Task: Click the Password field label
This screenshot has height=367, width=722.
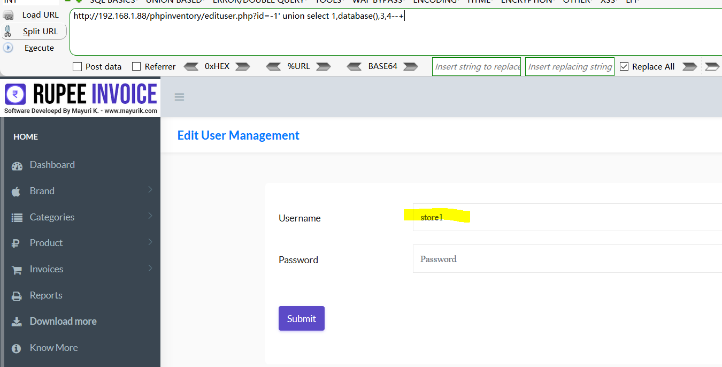Action: [298, 260]
